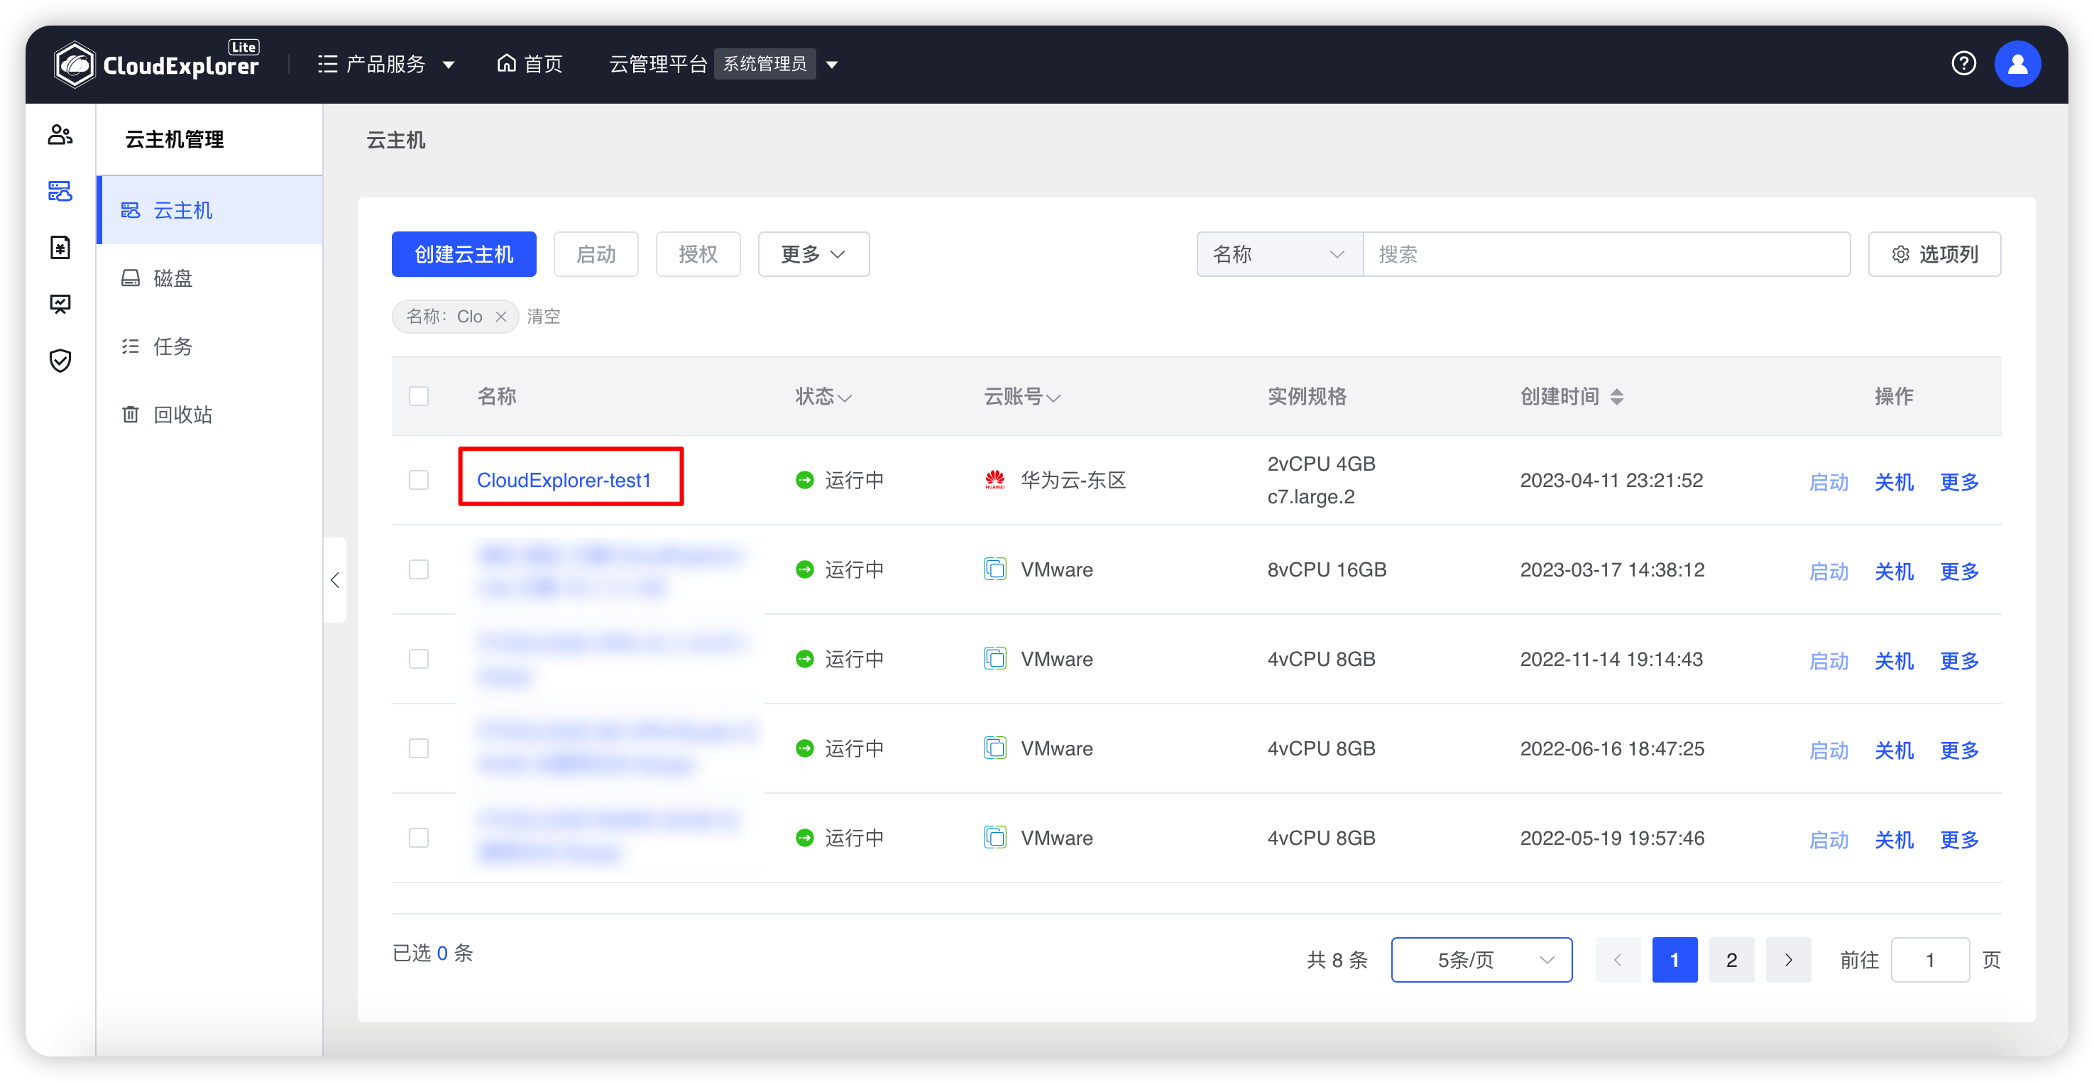Image resolution: width=2094 pixels, height=1082 pixels.
Task: Click the 授权 toolbar button
Action: tap(698, 254)
